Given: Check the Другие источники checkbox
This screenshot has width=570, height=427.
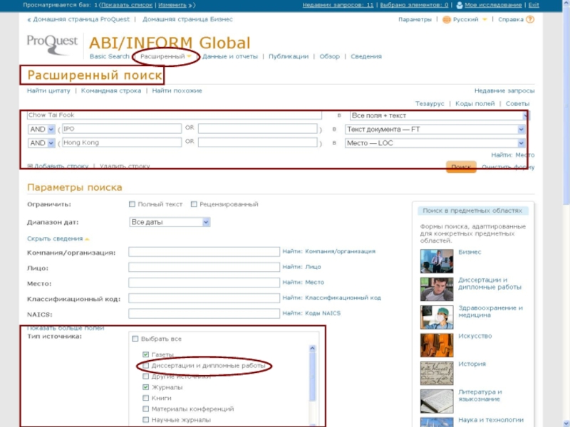Looking at the screenshot, I should (x=146, y=376).
